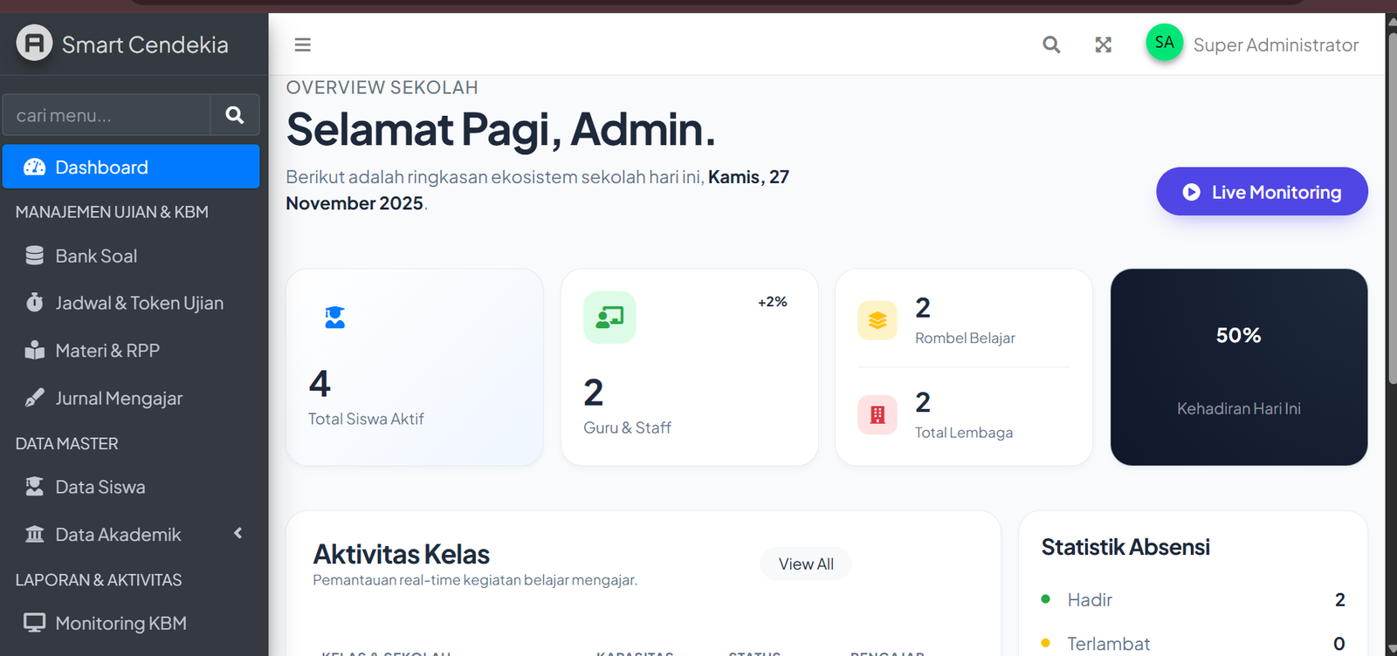Toggle fullscreen expand icon
The image size is (1397, 656).
coord(1104,44)
